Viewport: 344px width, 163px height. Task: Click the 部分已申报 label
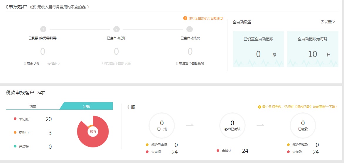pyautogui.click(x=159, y=145)
